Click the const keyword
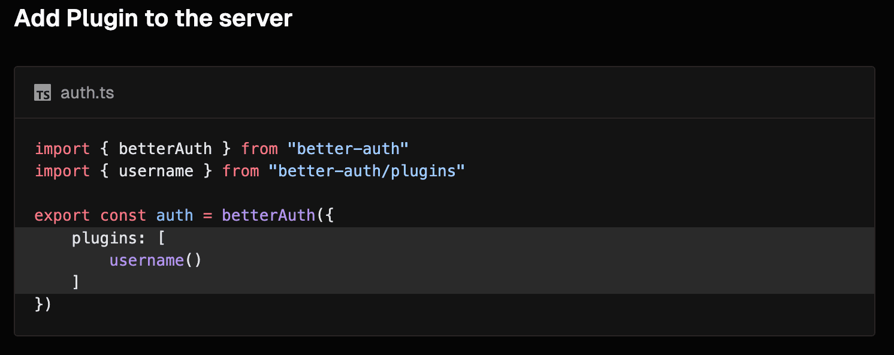This screenshot has width=894, height=355. click(123, 215)
